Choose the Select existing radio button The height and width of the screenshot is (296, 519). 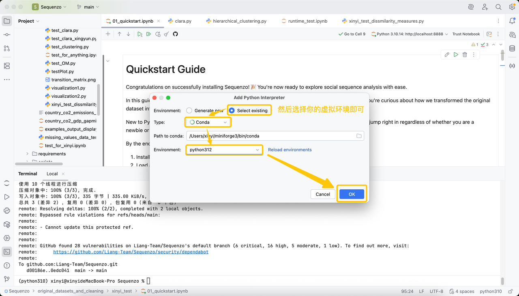(232, 110)
